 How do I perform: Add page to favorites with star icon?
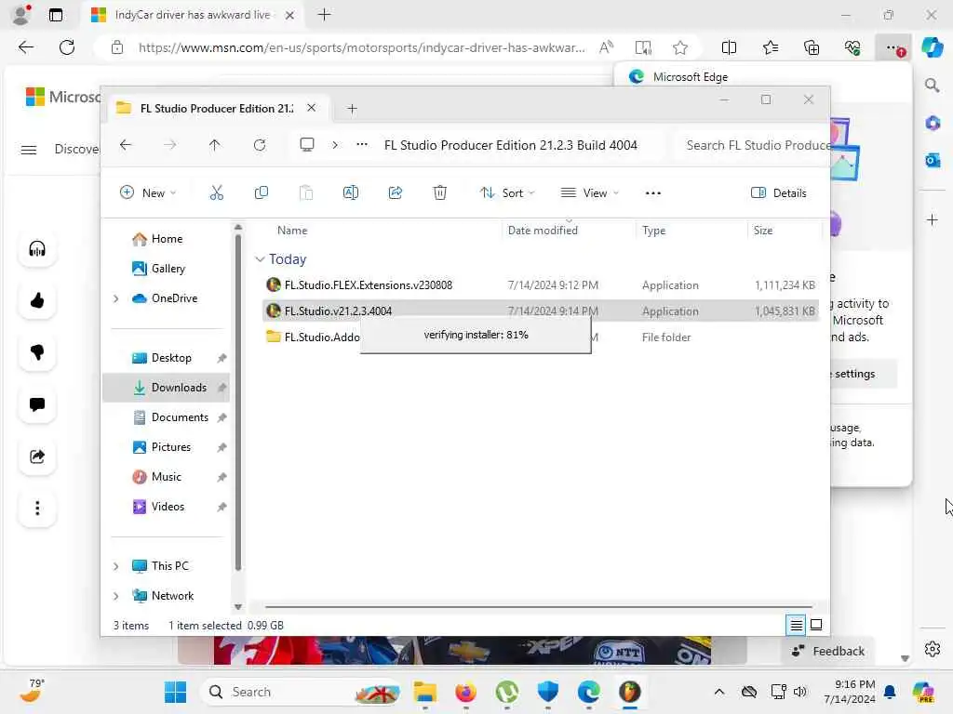click(x=680, y=47)
